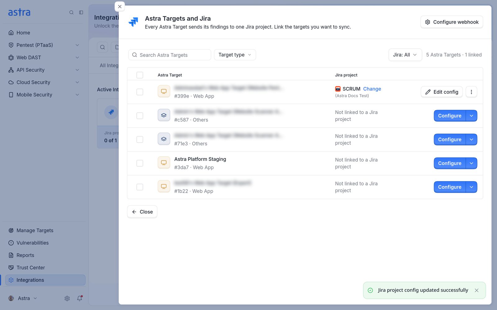Click Edit config for SCRUM project
497x310 pixels.
click(442, 92)
